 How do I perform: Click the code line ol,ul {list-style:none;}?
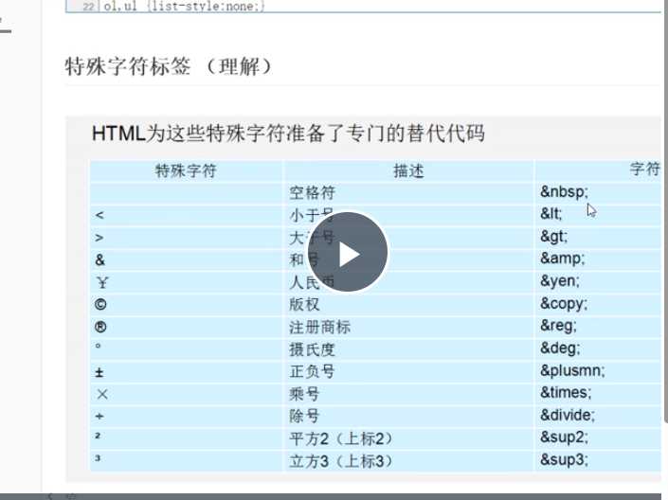(184, 6)
